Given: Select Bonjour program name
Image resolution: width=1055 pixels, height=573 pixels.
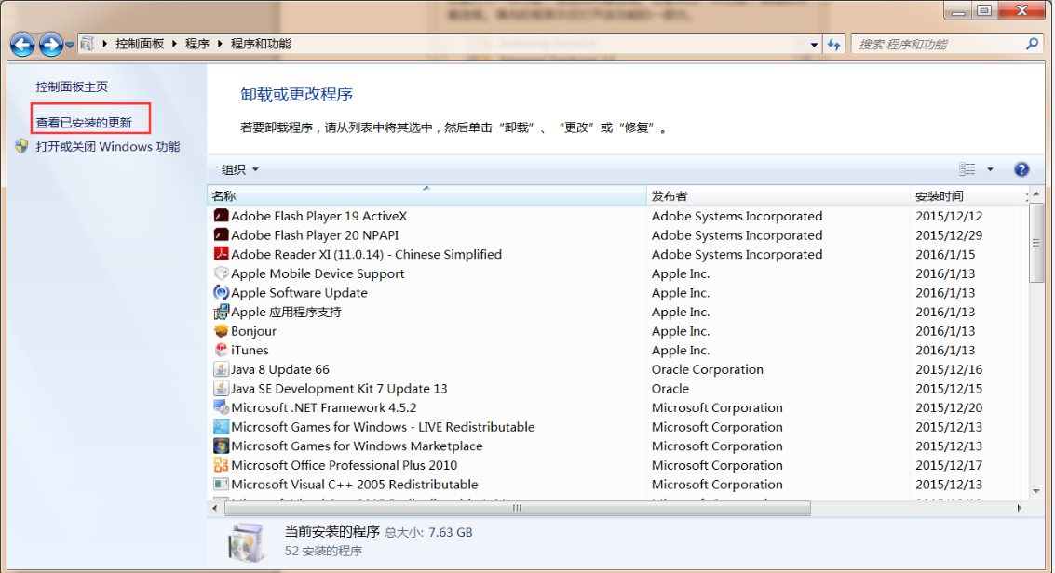Looking at the screenshot, I should point(253,331).
